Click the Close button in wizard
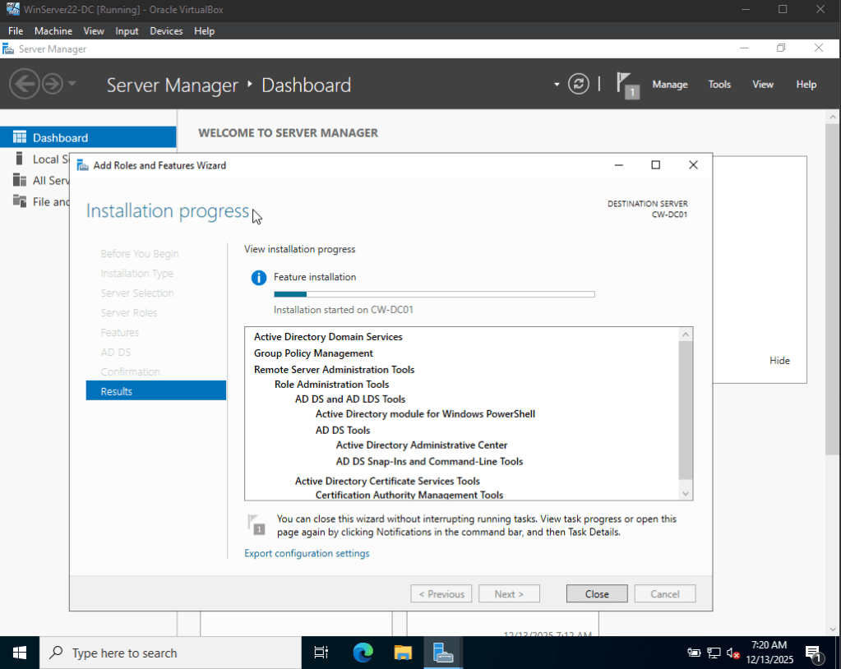The image size is (841, 669). pos(597,594)
